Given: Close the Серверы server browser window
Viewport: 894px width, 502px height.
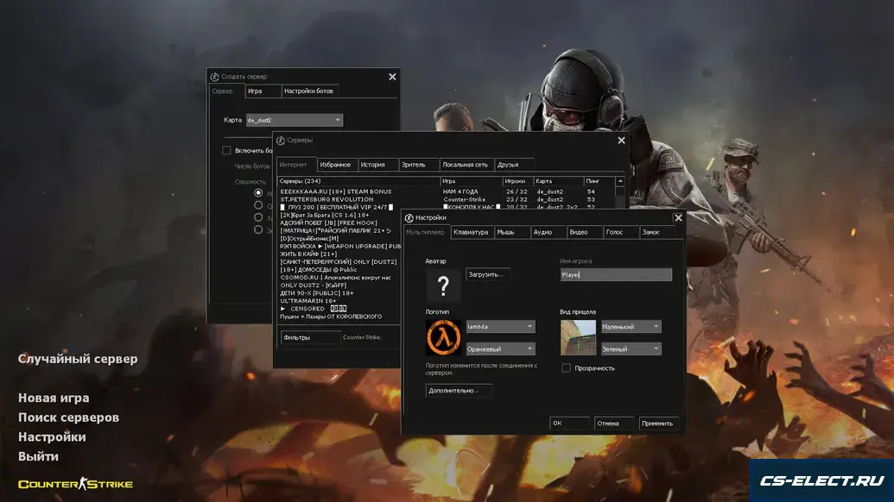Looking at the screenshot, I should click(620, 140).
